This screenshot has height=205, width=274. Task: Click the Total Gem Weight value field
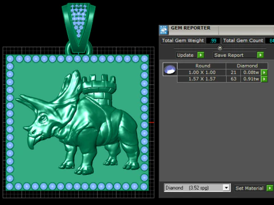(213, 40)
